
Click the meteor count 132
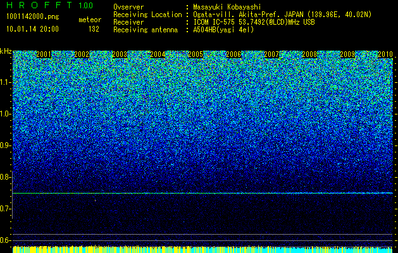[x=94, y=29]
